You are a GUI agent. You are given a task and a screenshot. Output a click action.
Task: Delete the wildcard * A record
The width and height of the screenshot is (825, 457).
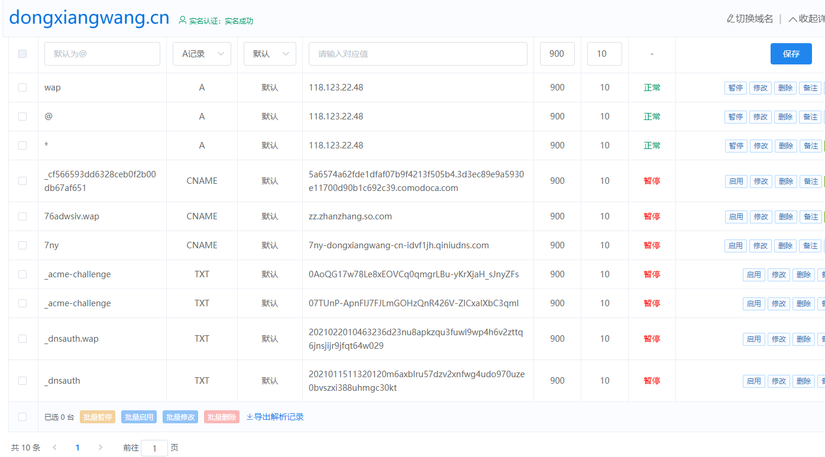coord(785,146)
